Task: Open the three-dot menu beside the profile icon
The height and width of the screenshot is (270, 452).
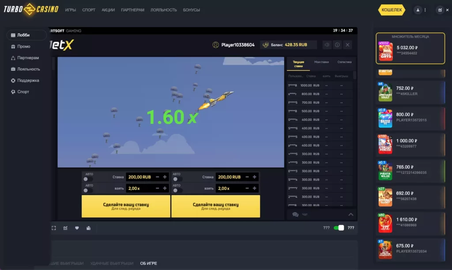Action: (x=425, y=10)
